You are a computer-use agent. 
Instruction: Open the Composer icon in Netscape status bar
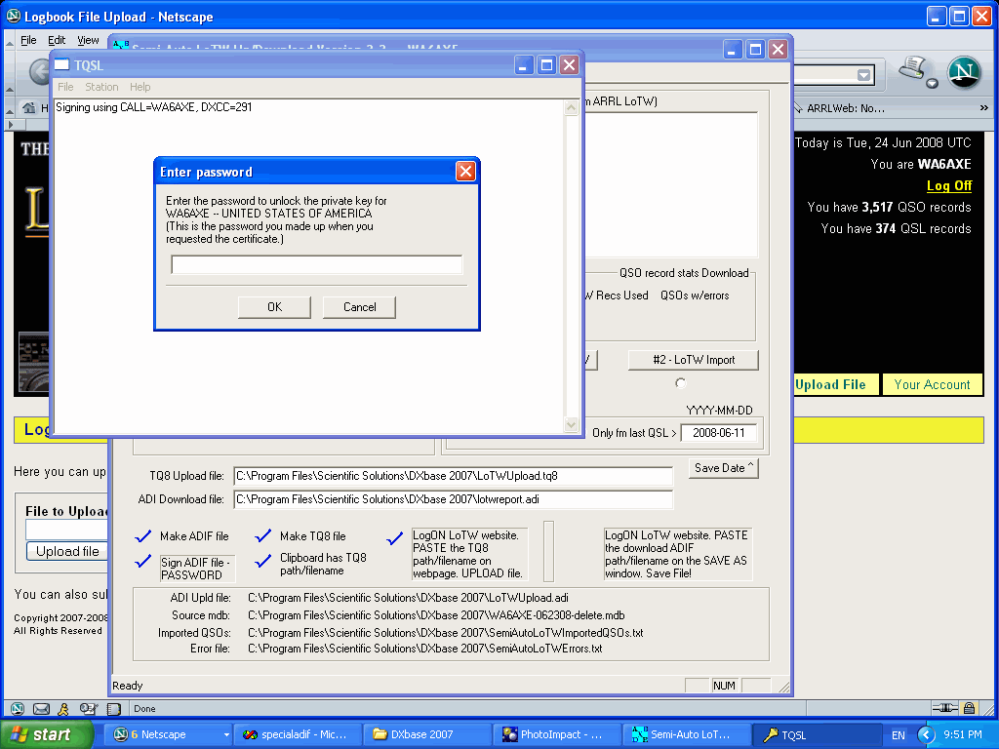(88, 708)
